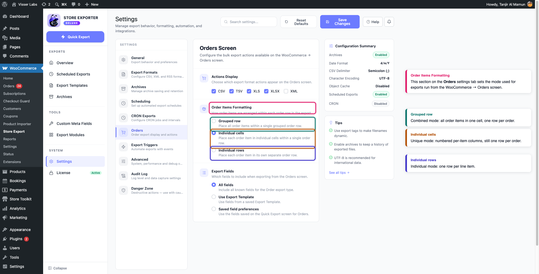This screenshot has height=274, width=539.
Task: Click the WordPress logo icon in admin bar
Action: pos(5,4)
